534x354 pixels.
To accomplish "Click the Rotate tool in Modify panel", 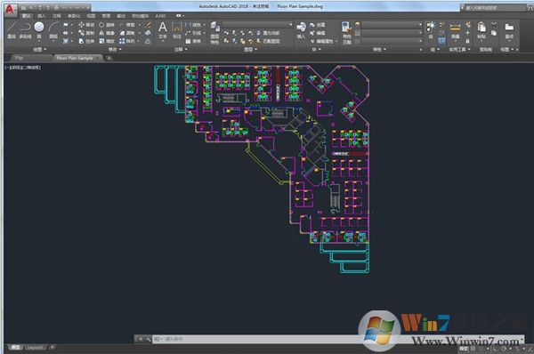I will [x=107, y=25].
